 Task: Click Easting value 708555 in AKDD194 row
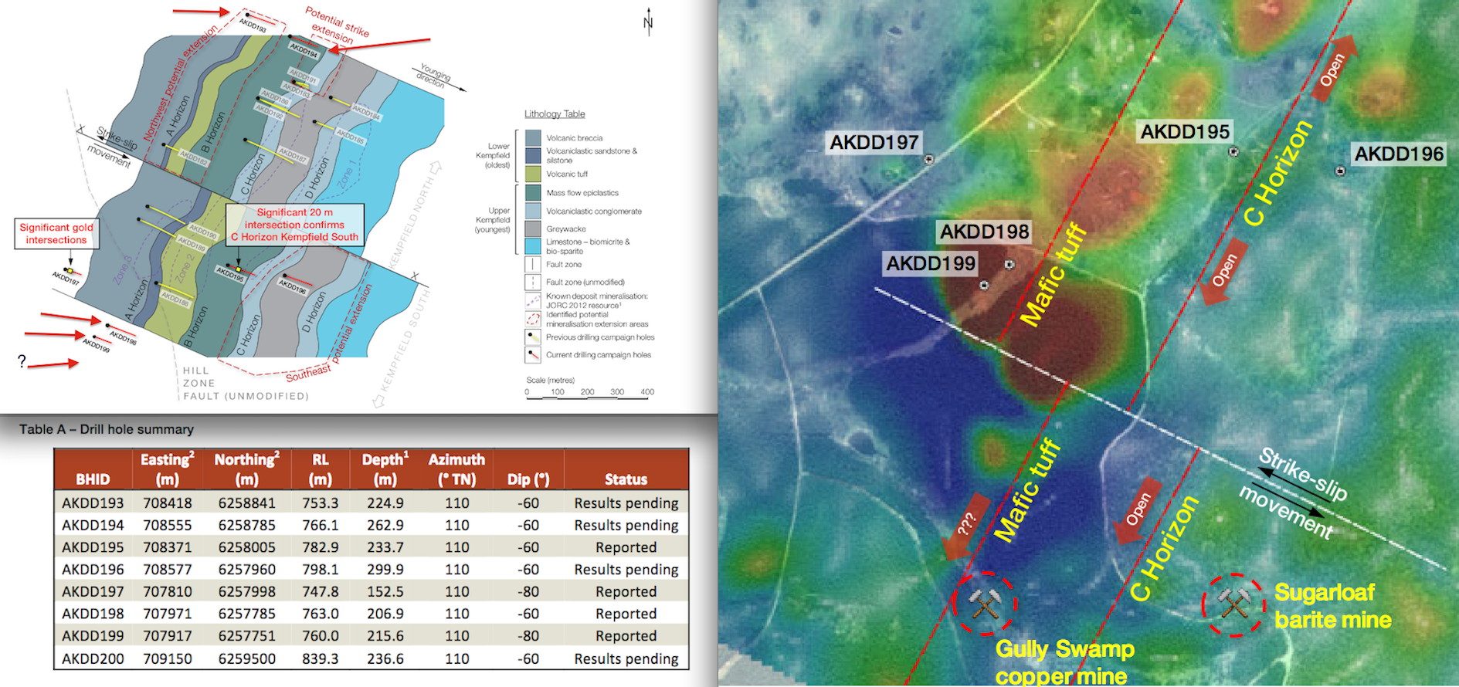(x=168, y=526)
